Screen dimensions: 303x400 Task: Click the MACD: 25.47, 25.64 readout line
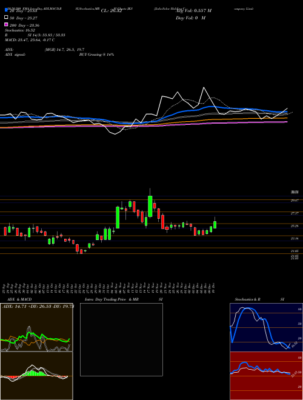(x=30, y=40)
